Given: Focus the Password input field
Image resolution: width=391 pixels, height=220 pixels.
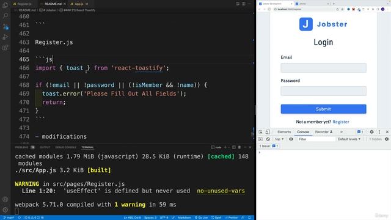Looking at the screenshot, I should [x=323, y=91].
